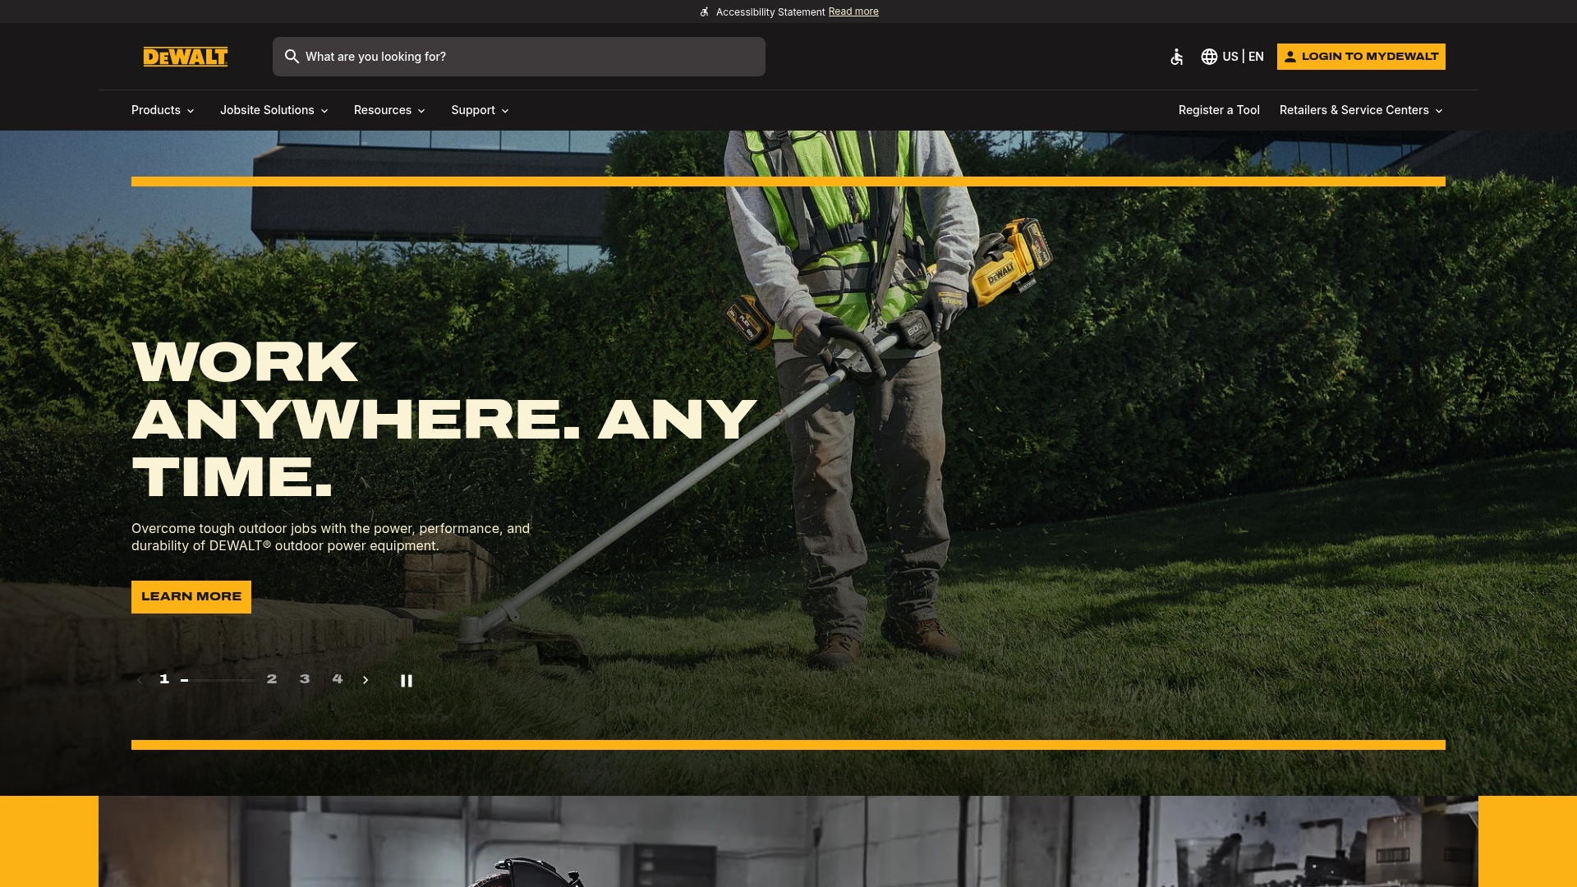The height and width of the screenshot is (887, 1577).
Task: Open the Resources dropdown
Action: coord(390,110)
